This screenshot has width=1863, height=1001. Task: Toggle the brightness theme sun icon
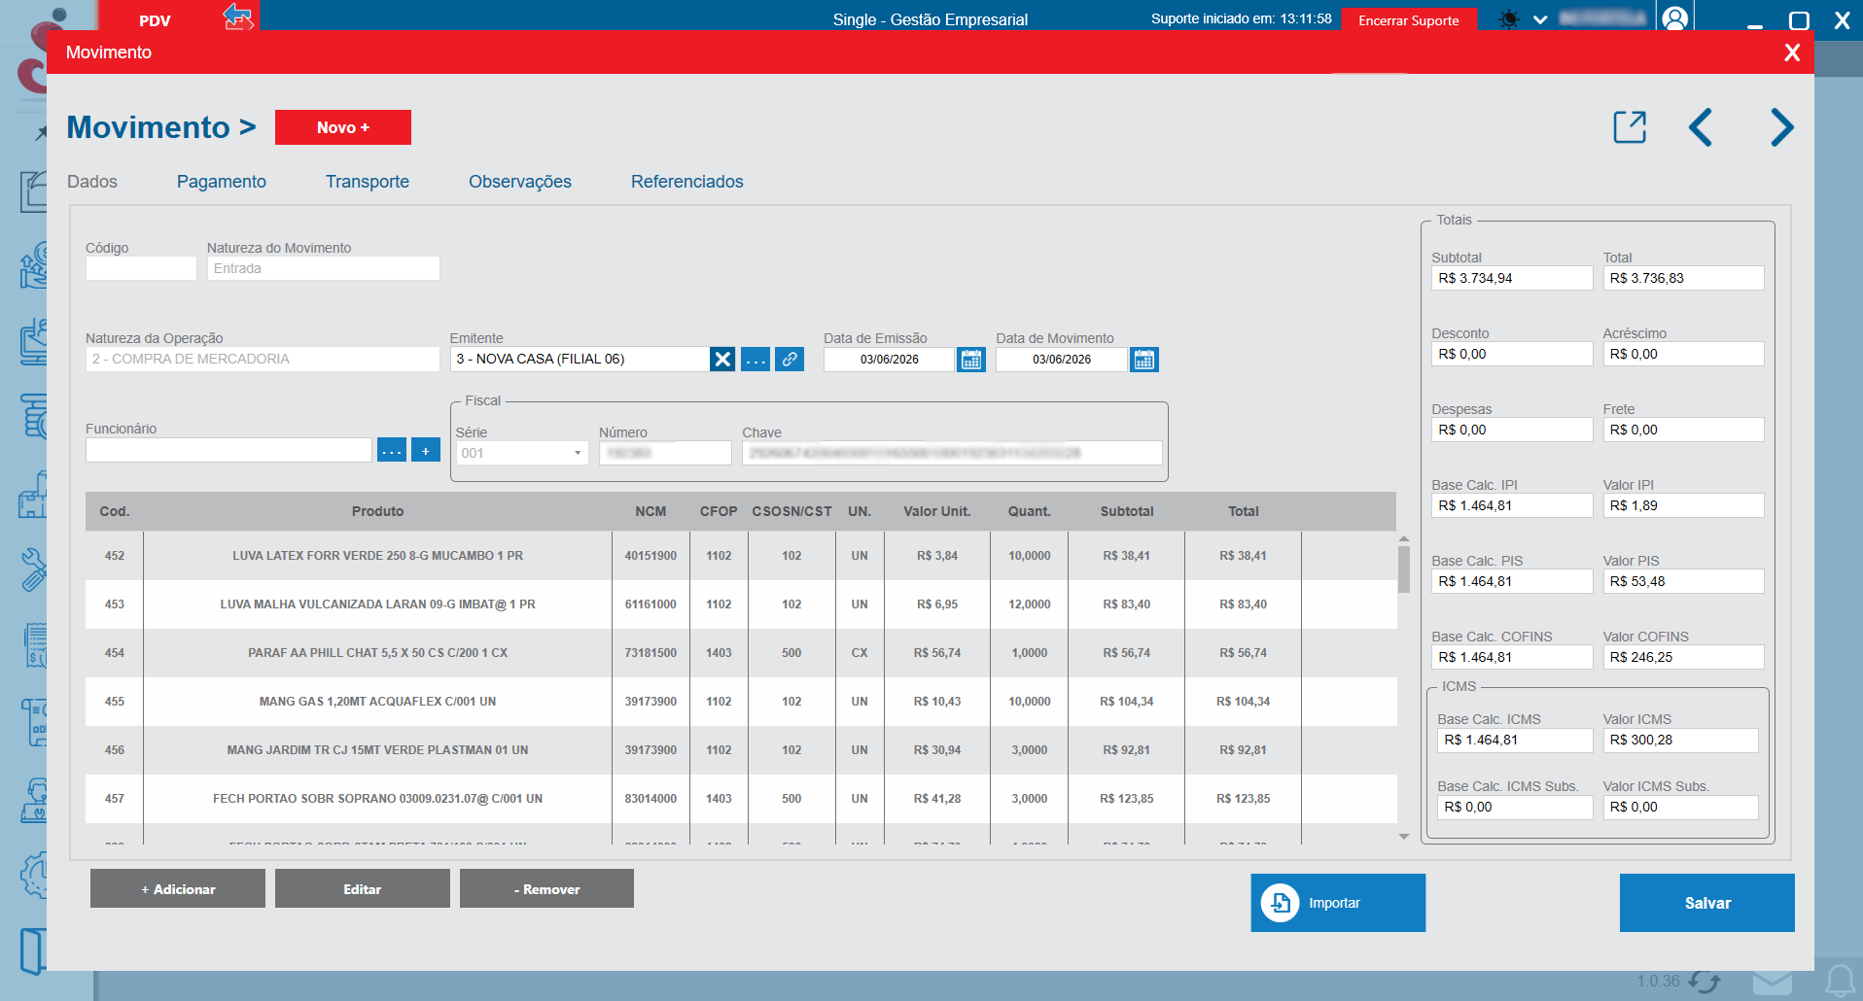click(1509, 19)
